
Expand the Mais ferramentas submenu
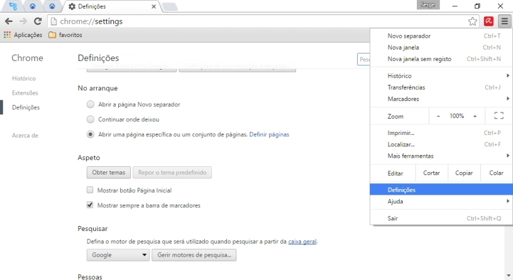click(441, 156)
